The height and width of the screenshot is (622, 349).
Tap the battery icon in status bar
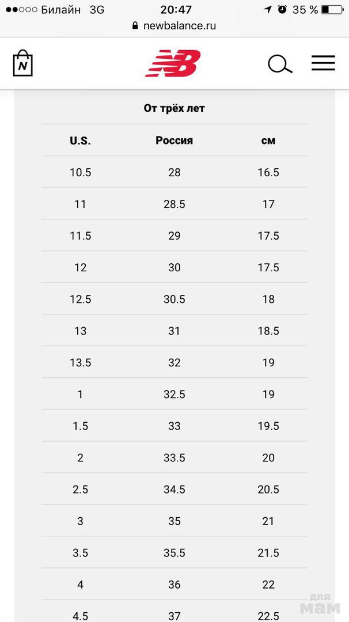(332, 10)
